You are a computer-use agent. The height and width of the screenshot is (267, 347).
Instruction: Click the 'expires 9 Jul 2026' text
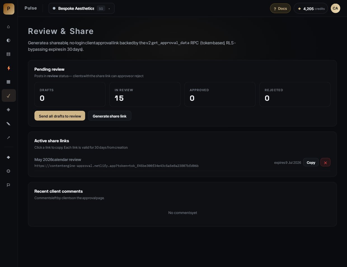pos(288,162)
